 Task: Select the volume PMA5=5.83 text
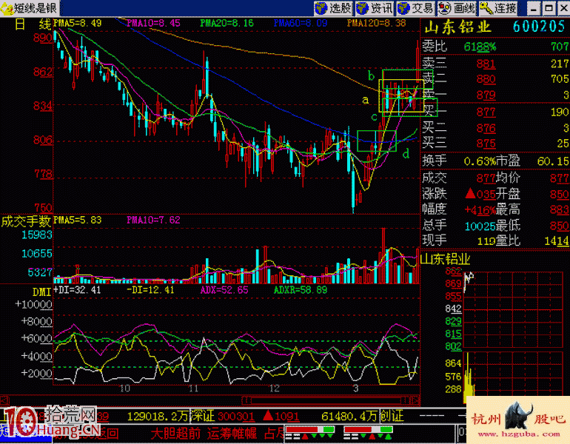[78, 221]
